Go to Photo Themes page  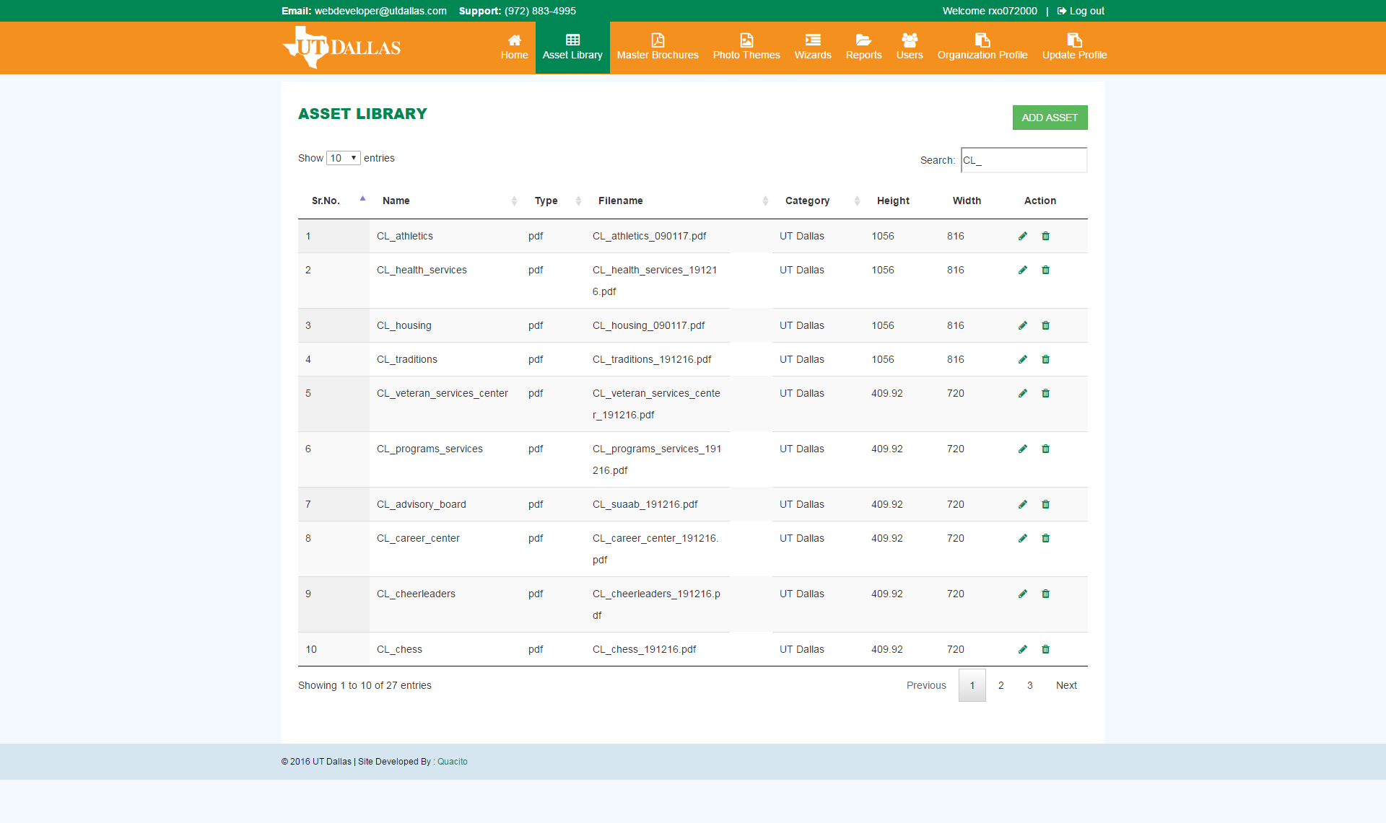(x=746, y=48)
